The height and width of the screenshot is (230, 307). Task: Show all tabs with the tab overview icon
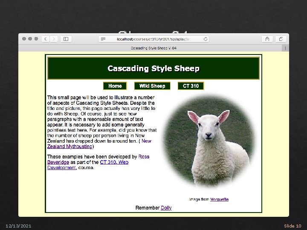point(281,39)
